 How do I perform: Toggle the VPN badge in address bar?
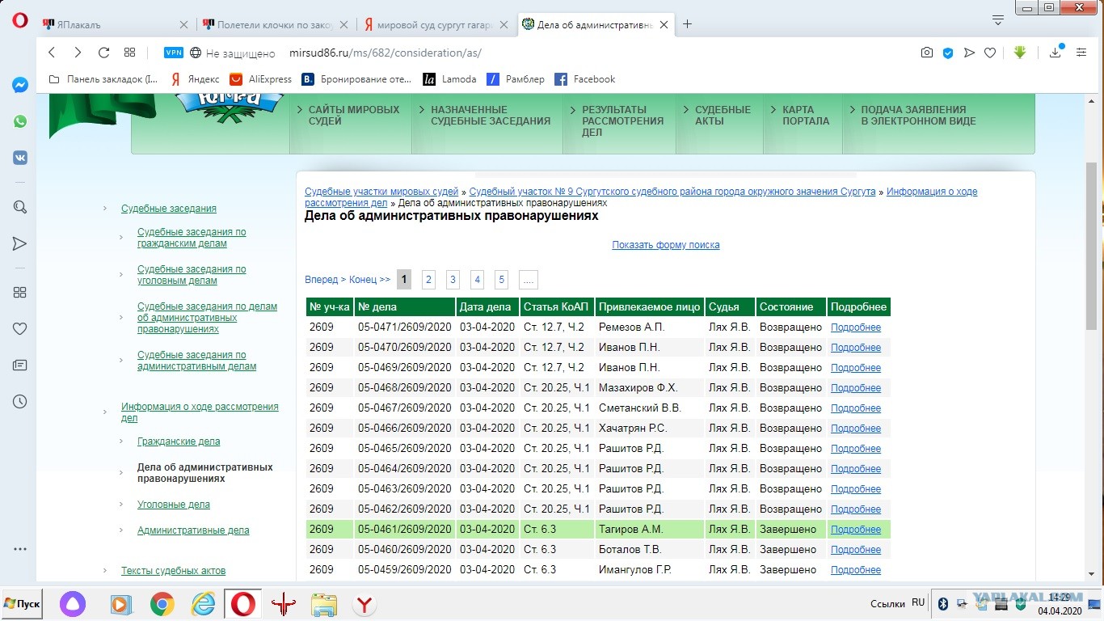pyautogui.click(x=174, y=53)
